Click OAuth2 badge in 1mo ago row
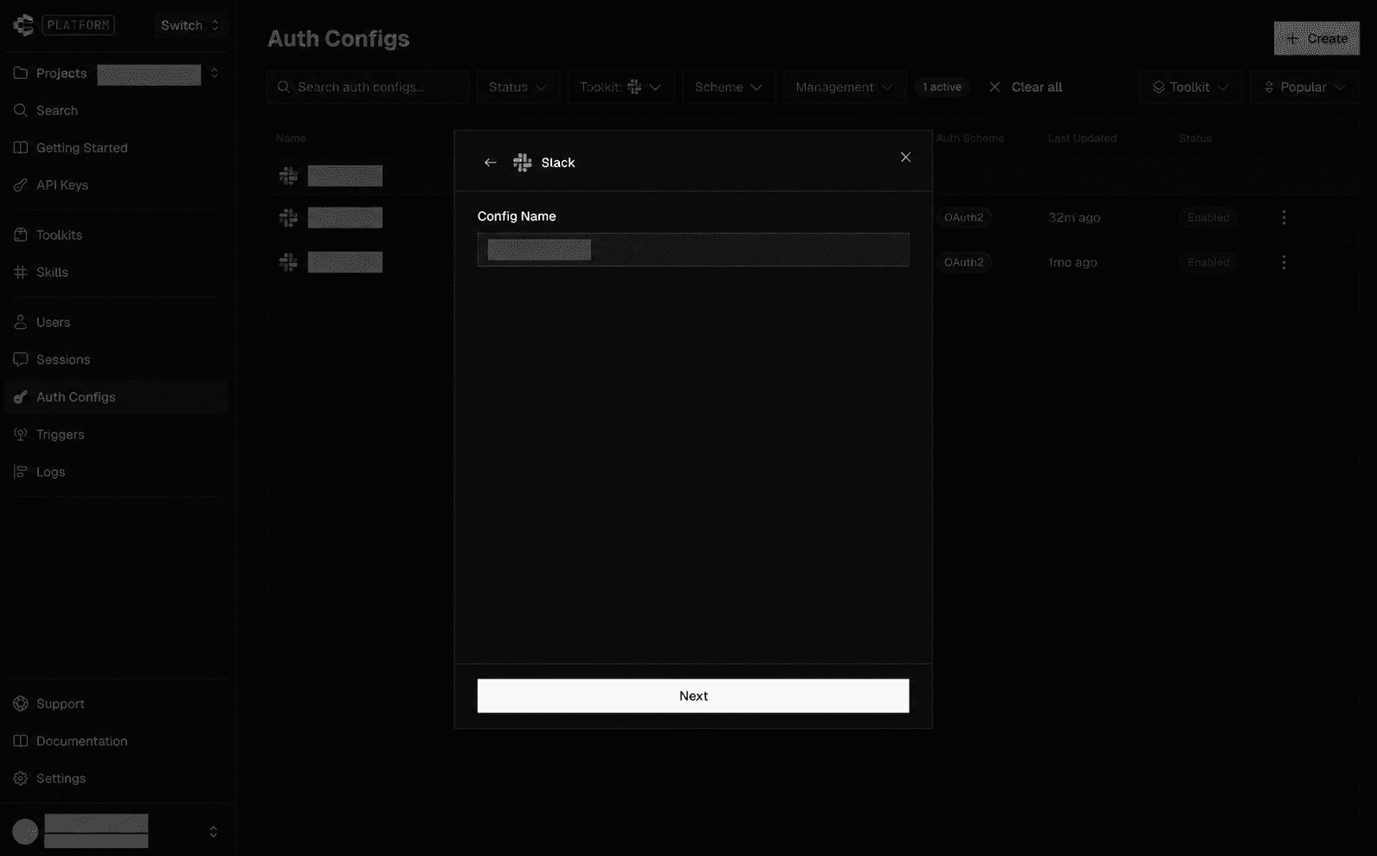 click(x=963, y=262)
